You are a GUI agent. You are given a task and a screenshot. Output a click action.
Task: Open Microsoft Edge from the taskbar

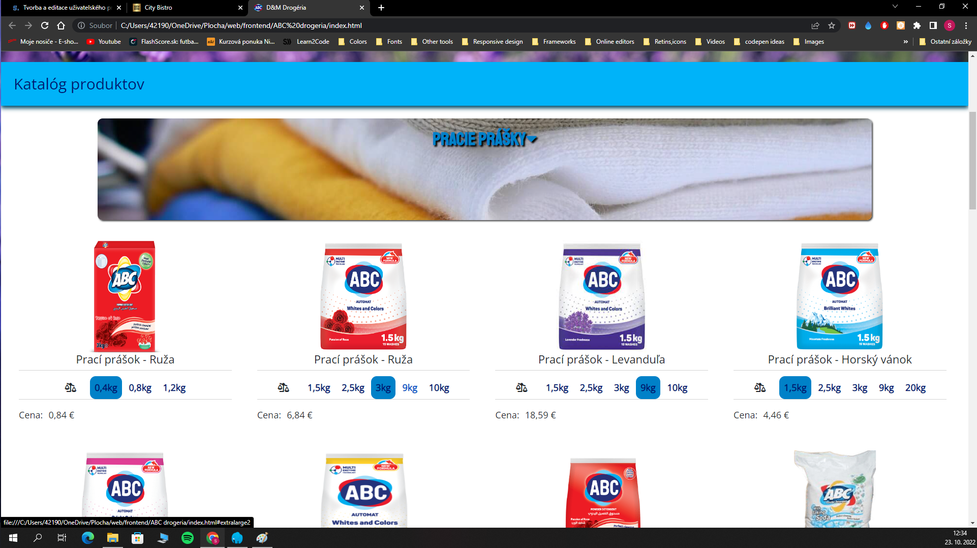(88, 538)
